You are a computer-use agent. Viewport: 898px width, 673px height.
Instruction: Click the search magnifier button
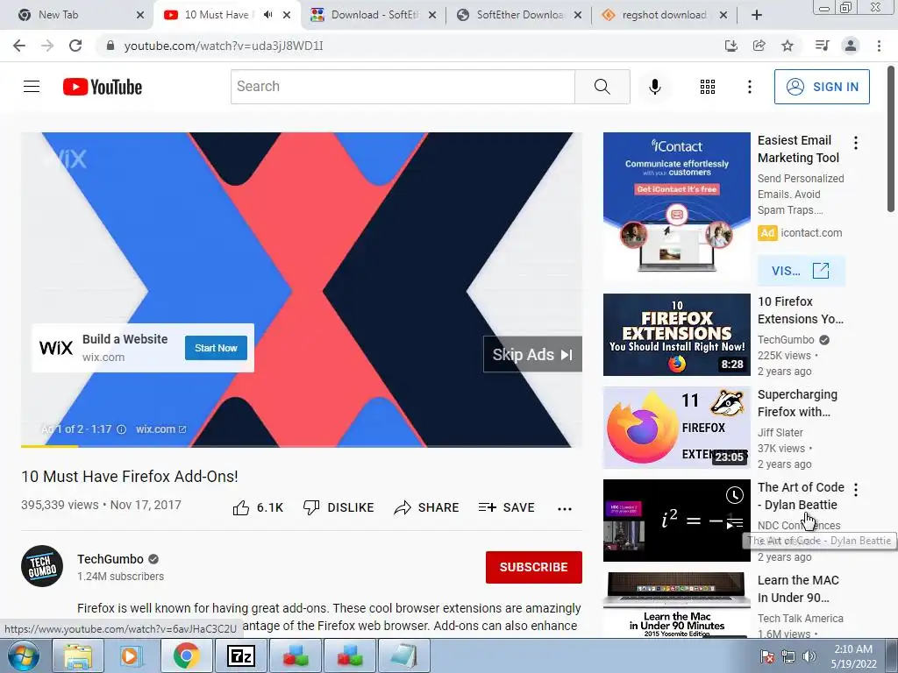(602, 87)
